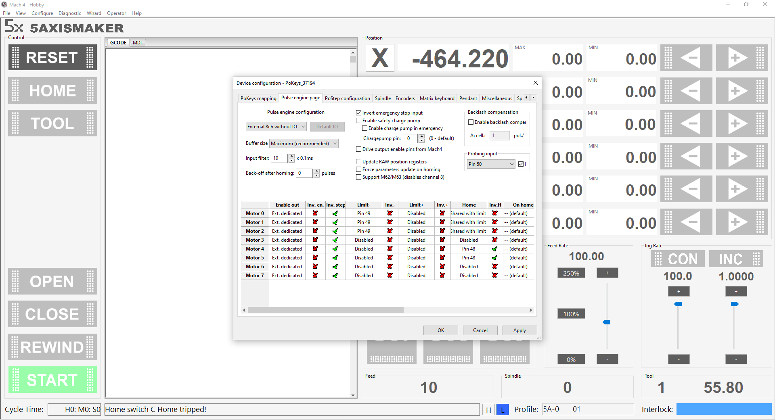Enable Support M62/M63 checkbox

pos(358,177)
